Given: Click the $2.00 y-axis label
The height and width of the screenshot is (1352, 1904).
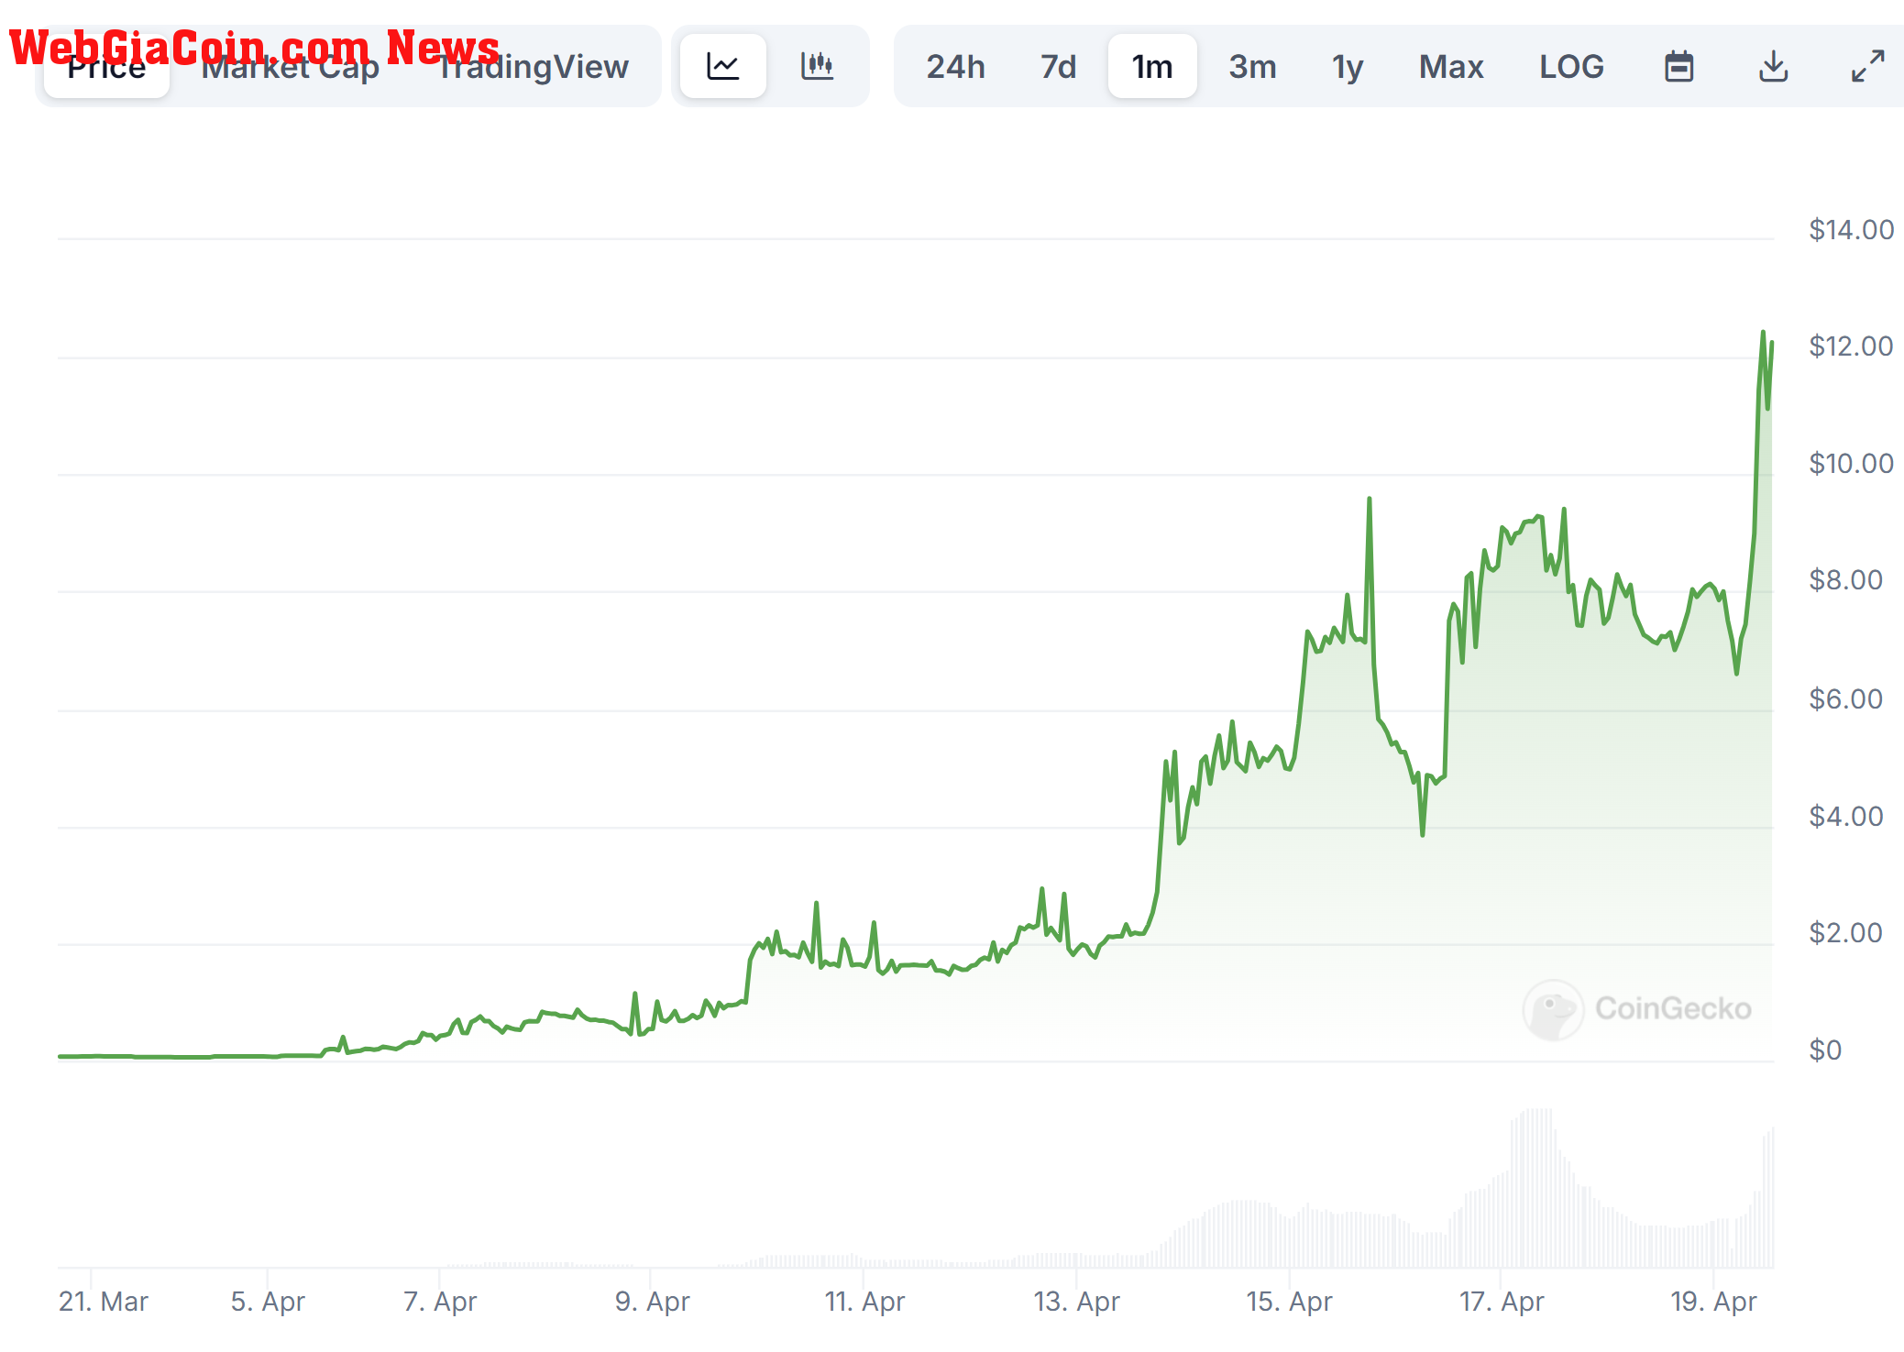Looking at the screenshot, I should 1845,932.
